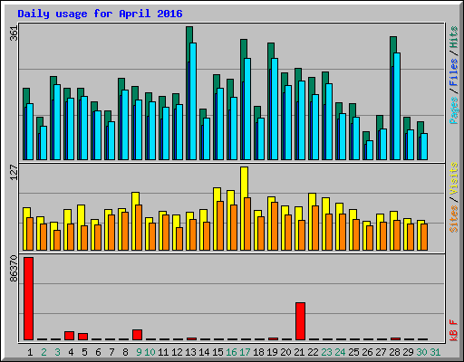Click the "Pages" legend label
464x362 pixels.
[453, 110]
